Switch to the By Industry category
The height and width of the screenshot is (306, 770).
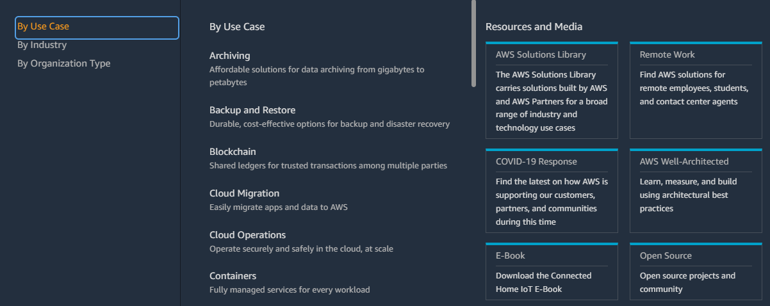[x=42, y=45]
